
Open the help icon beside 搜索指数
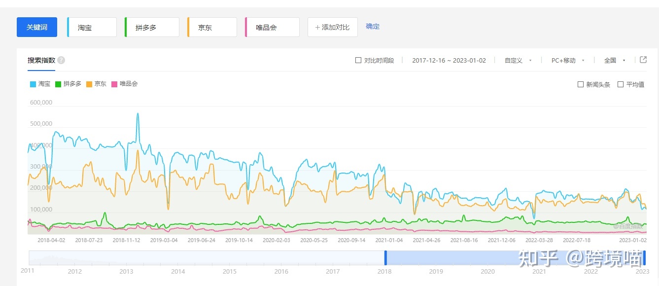[61, 60]
